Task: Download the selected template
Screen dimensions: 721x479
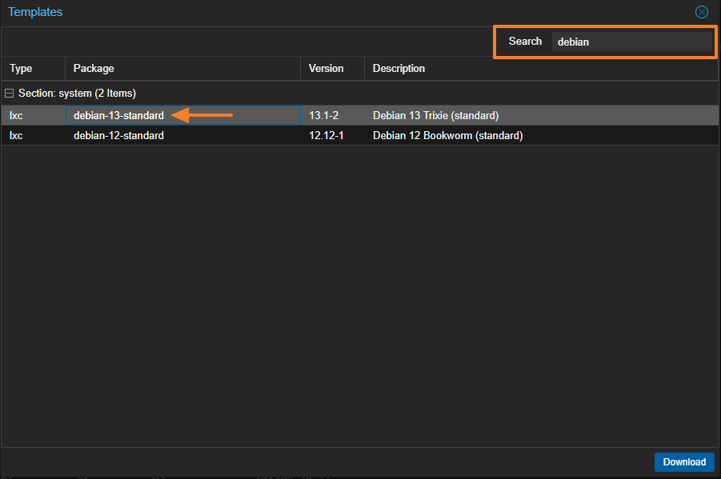Action: (x=684, y=462)
